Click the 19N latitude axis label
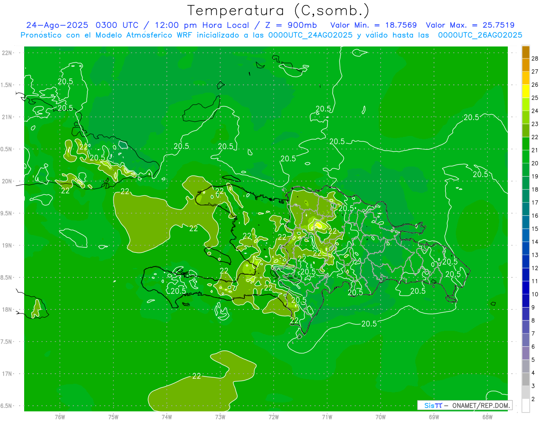 (7, 245)
